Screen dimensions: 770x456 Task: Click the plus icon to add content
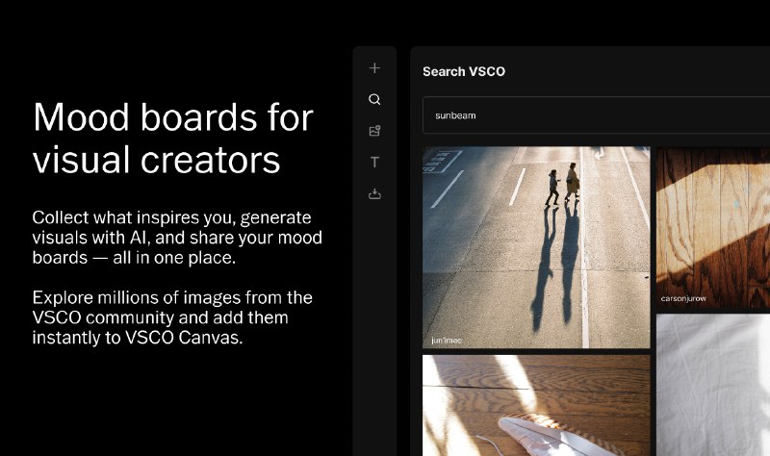pyautogui.click(x=374, y=68)
